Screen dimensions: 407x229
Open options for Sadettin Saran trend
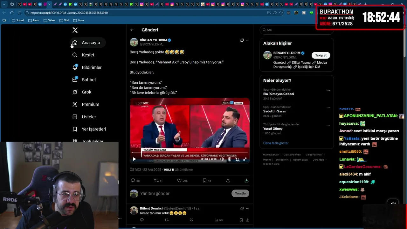click(328, 108)
